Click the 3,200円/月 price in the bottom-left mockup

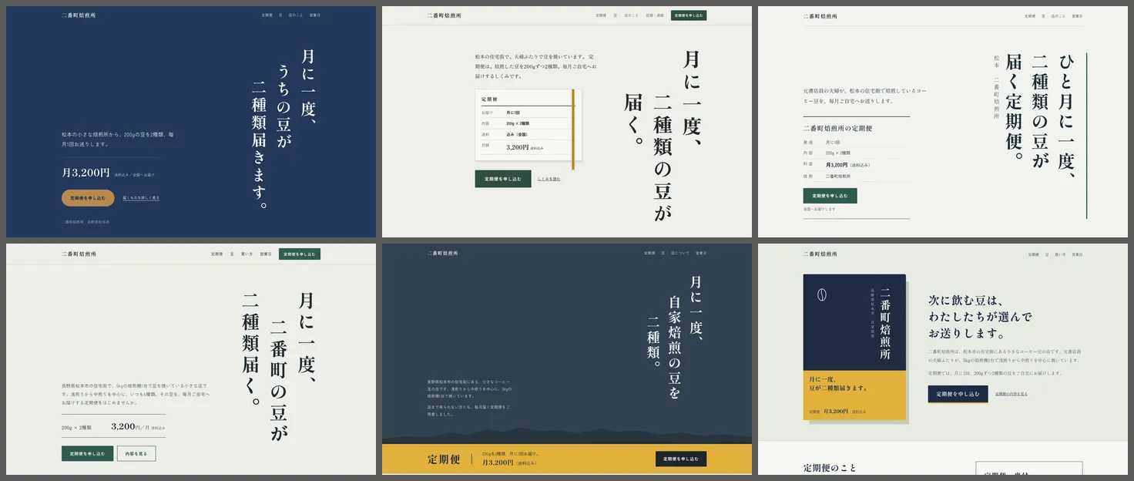[x=130, y=426]
